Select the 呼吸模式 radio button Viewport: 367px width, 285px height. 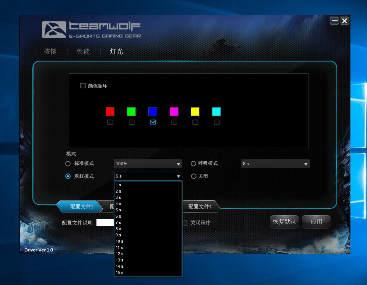194,164
